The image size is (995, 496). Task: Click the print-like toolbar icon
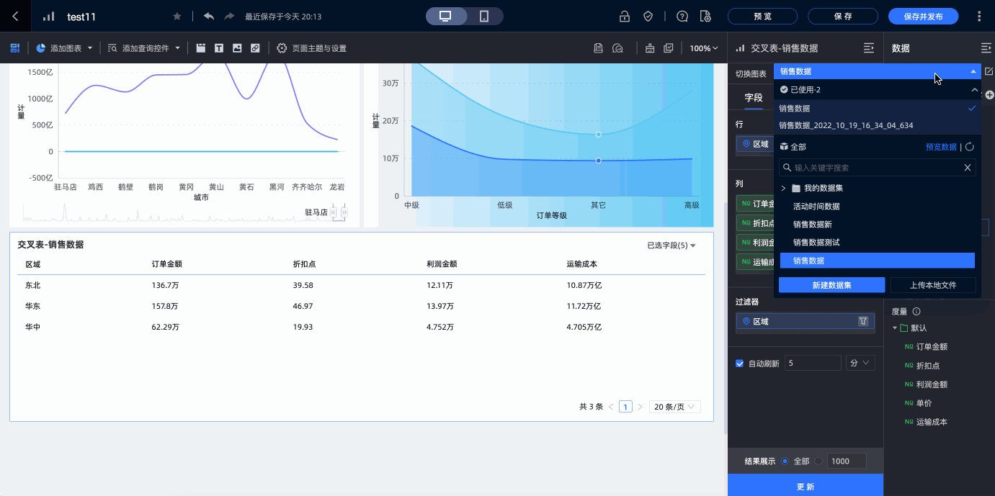650,48
